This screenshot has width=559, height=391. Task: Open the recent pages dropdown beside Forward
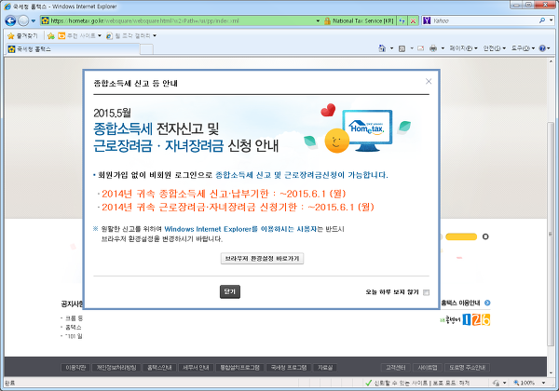point(34,21)
